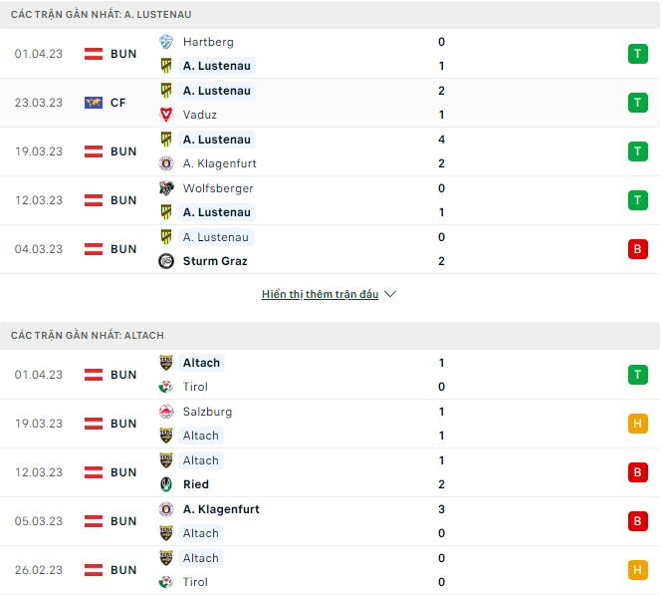Click the Hartberg team logo

click(166, 42)
